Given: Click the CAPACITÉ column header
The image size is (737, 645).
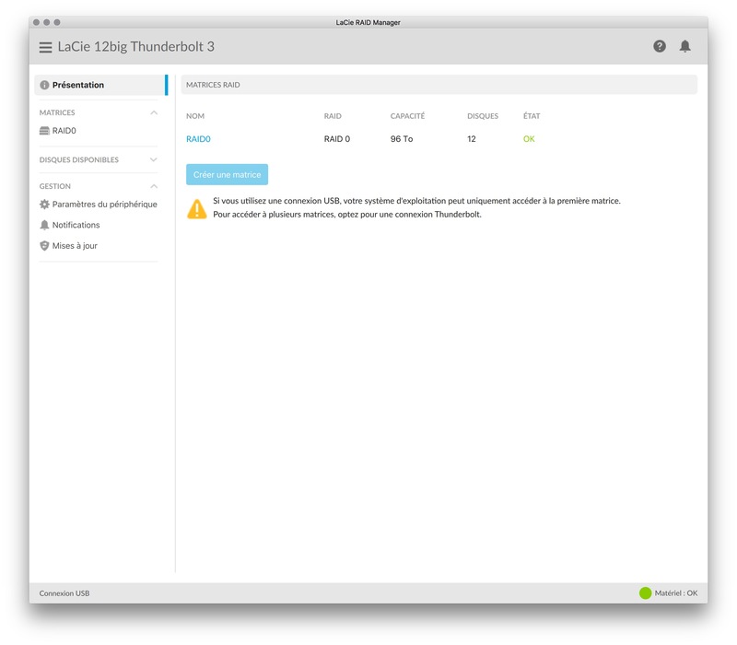Looking at the screenshot, I should pos(407,116).
